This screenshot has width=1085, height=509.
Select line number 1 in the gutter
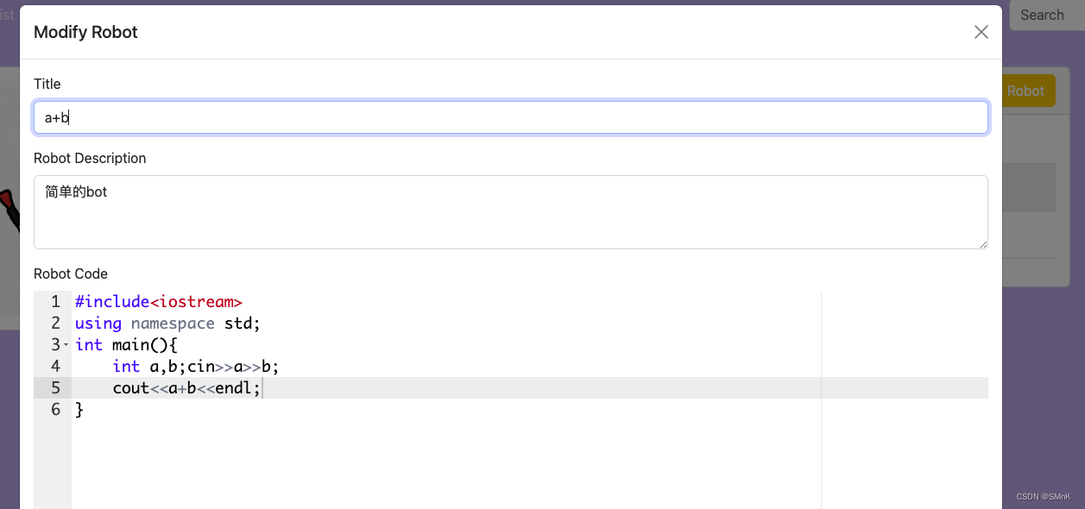[x=55, y=302]
